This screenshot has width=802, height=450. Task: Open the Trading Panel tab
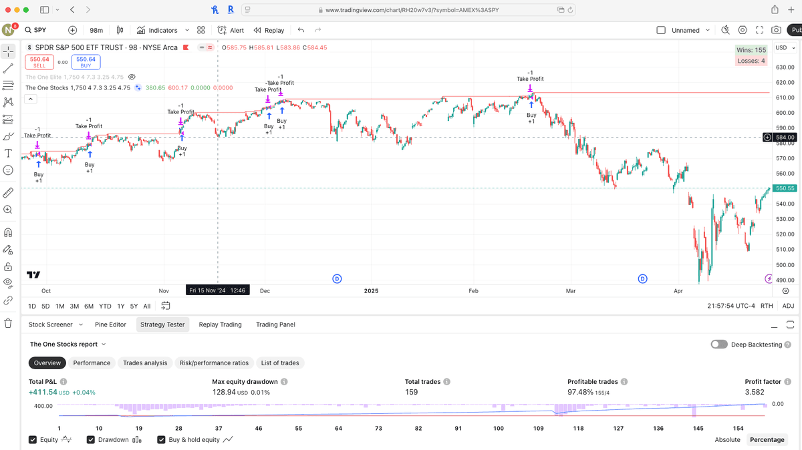tap(275, 324)
